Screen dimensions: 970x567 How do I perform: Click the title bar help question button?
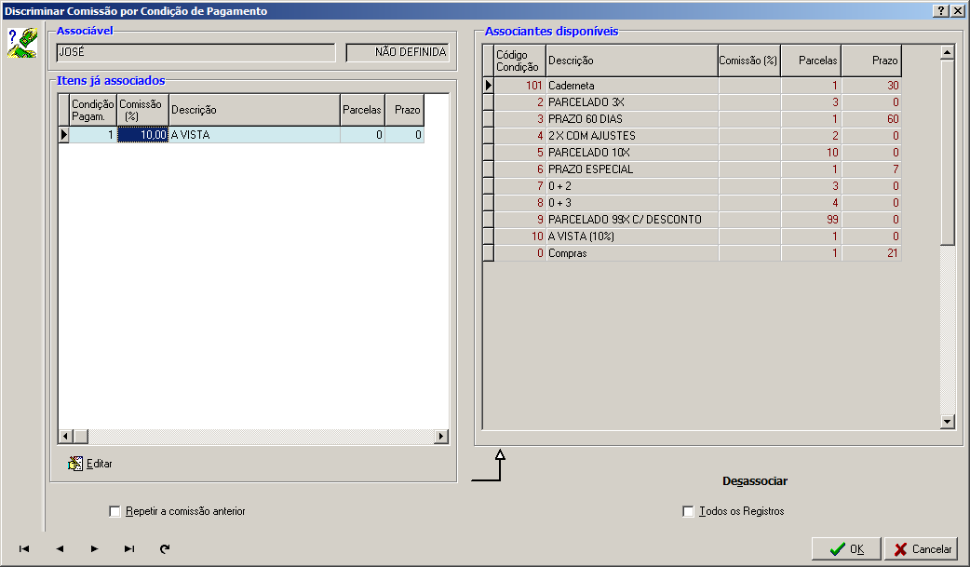click(x=940, y=10)
